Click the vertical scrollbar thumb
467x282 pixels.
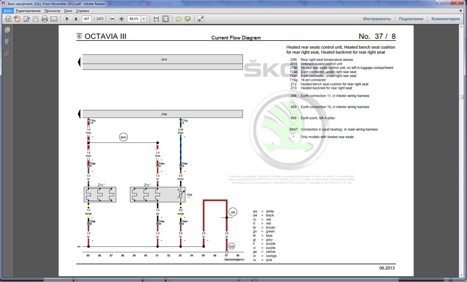[461, 97]
